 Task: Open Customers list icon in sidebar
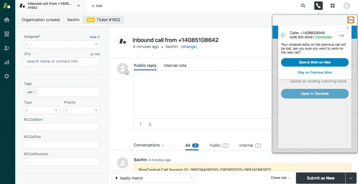(x=7, y=48)
